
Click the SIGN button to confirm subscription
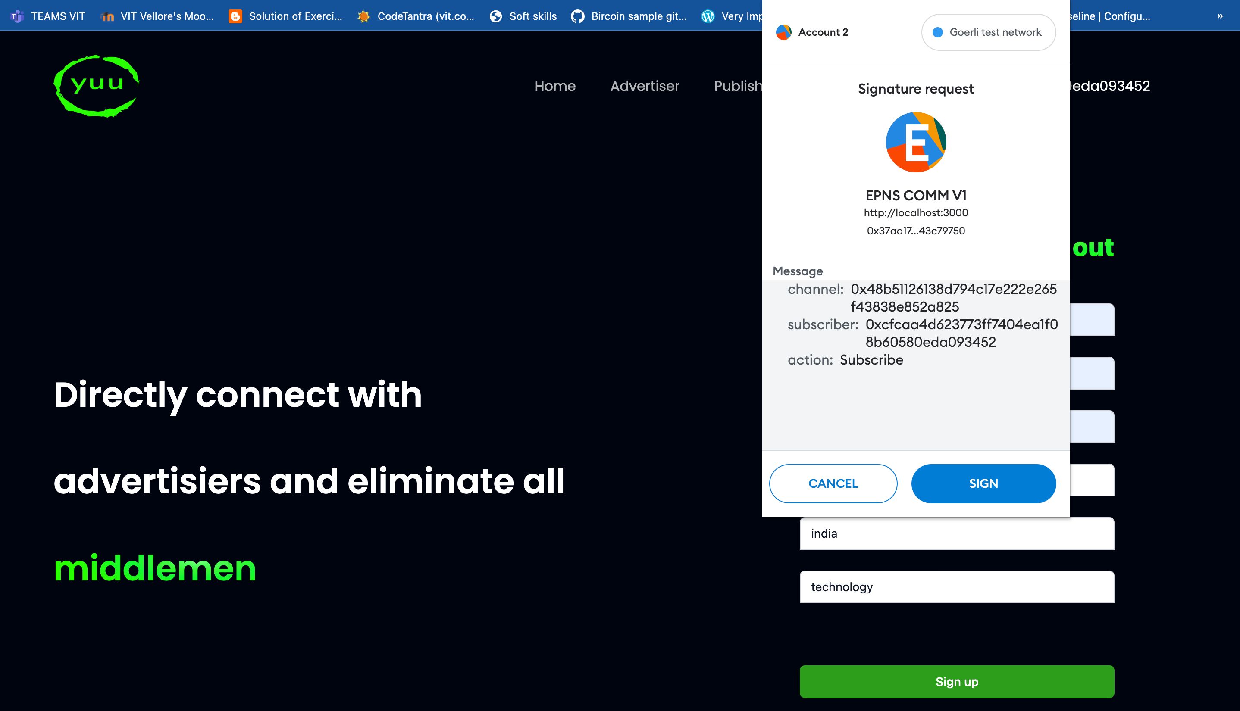click(983, 483)
